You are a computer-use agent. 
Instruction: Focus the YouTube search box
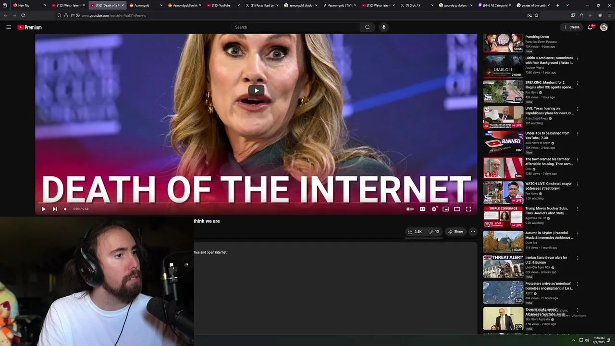tap(295, 27)
